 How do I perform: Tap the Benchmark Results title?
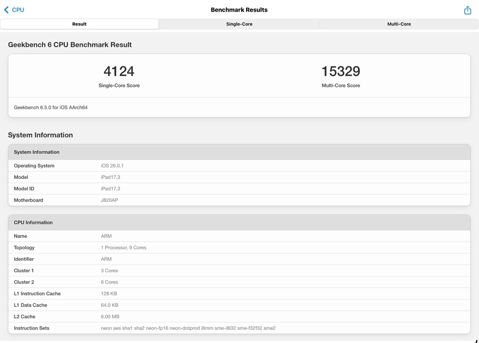coord(239,10)
